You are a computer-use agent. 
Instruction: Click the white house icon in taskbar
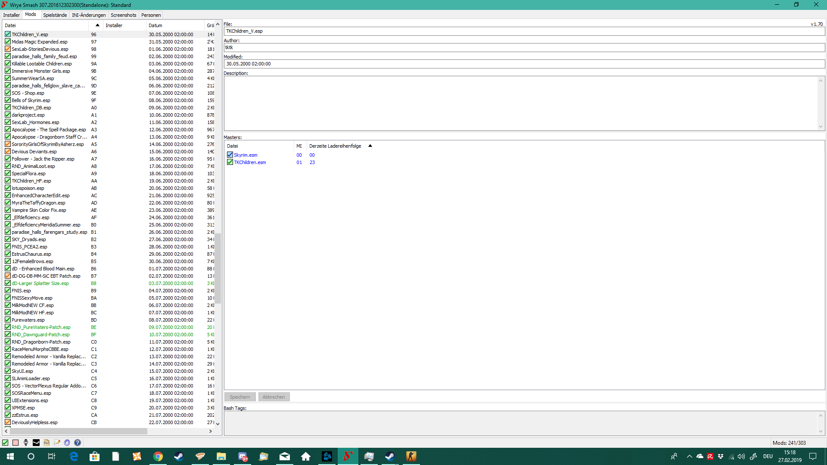306,456
